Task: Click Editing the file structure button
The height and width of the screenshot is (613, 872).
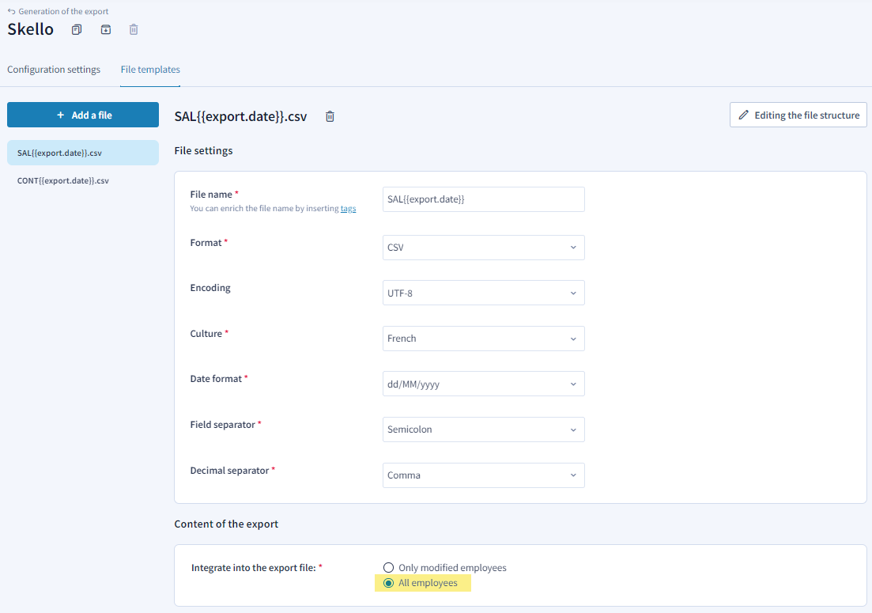Action: [x=798, y=115]
